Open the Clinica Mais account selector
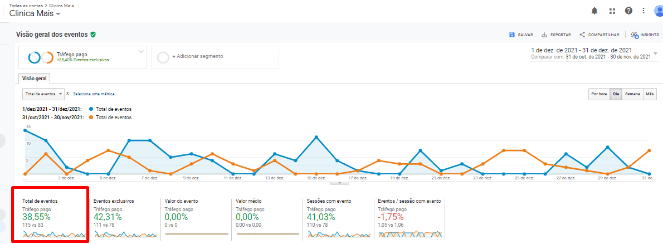 35,14
